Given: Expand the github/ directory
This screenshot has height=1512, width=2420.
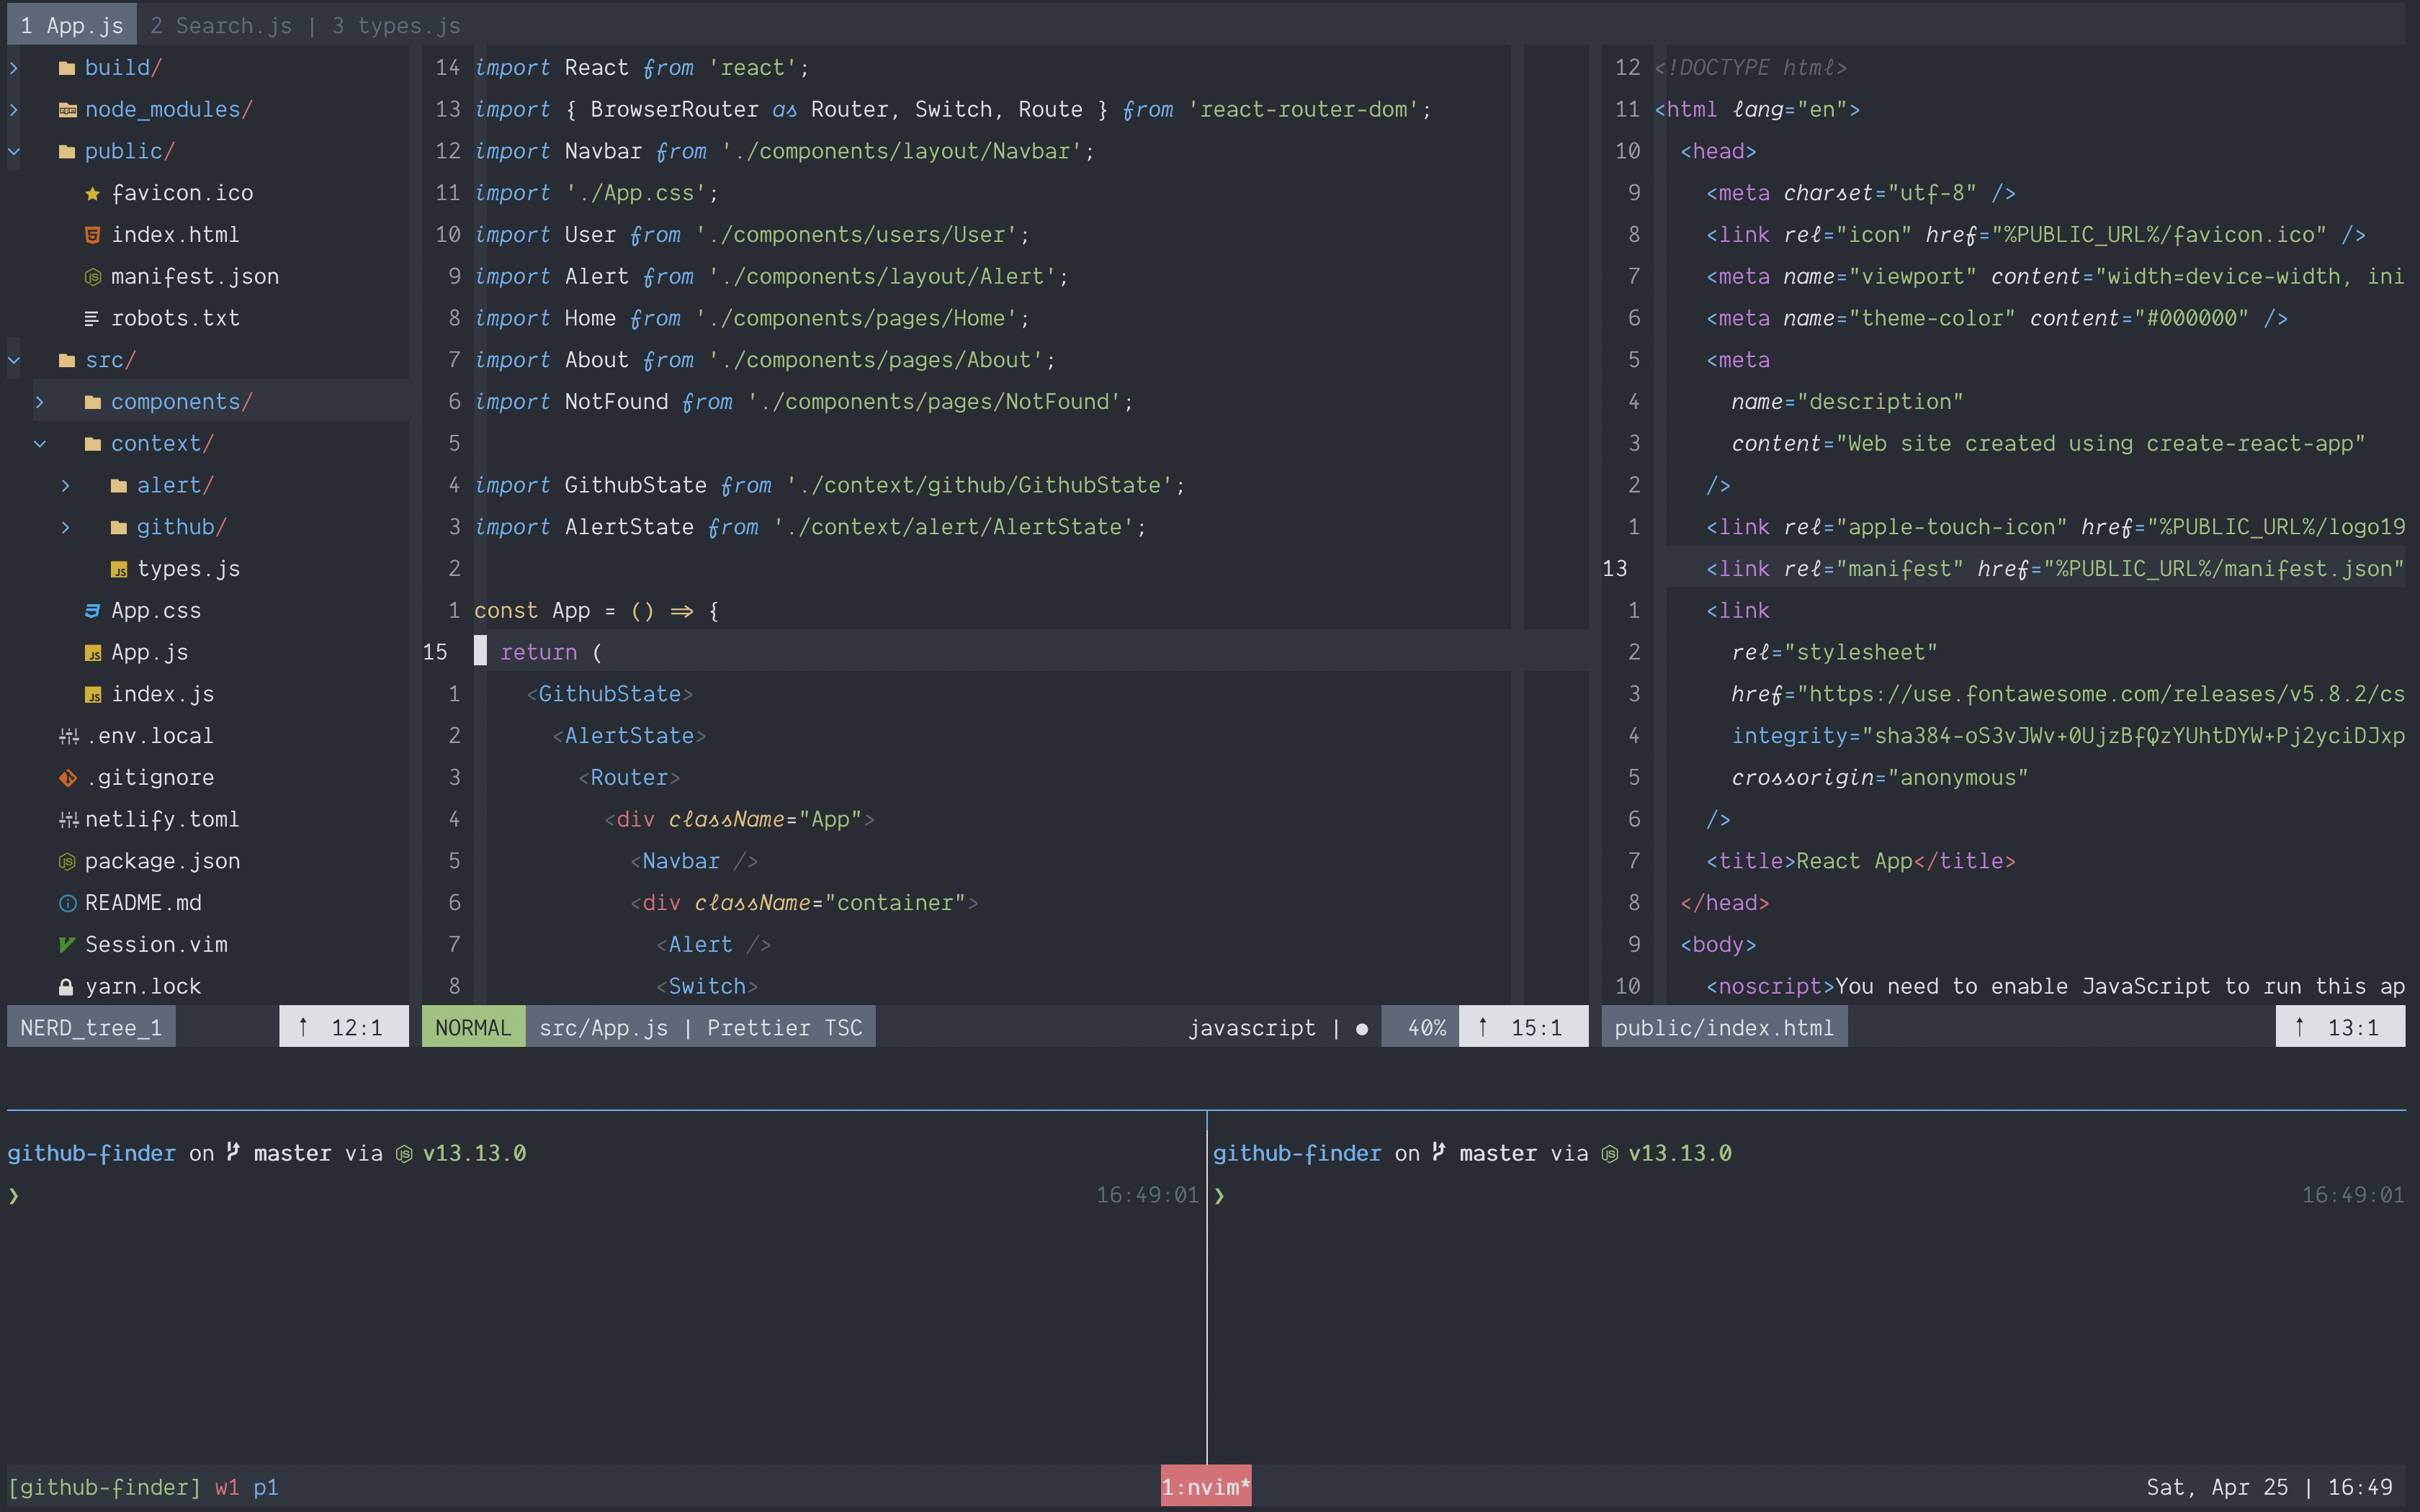Looking at the screenshot, I should coord(66,527).
